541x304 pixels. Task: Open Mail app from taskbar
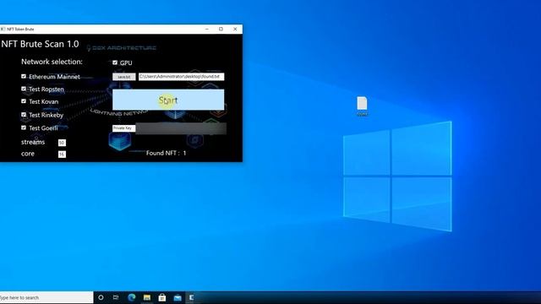click(x=178, y=297)
